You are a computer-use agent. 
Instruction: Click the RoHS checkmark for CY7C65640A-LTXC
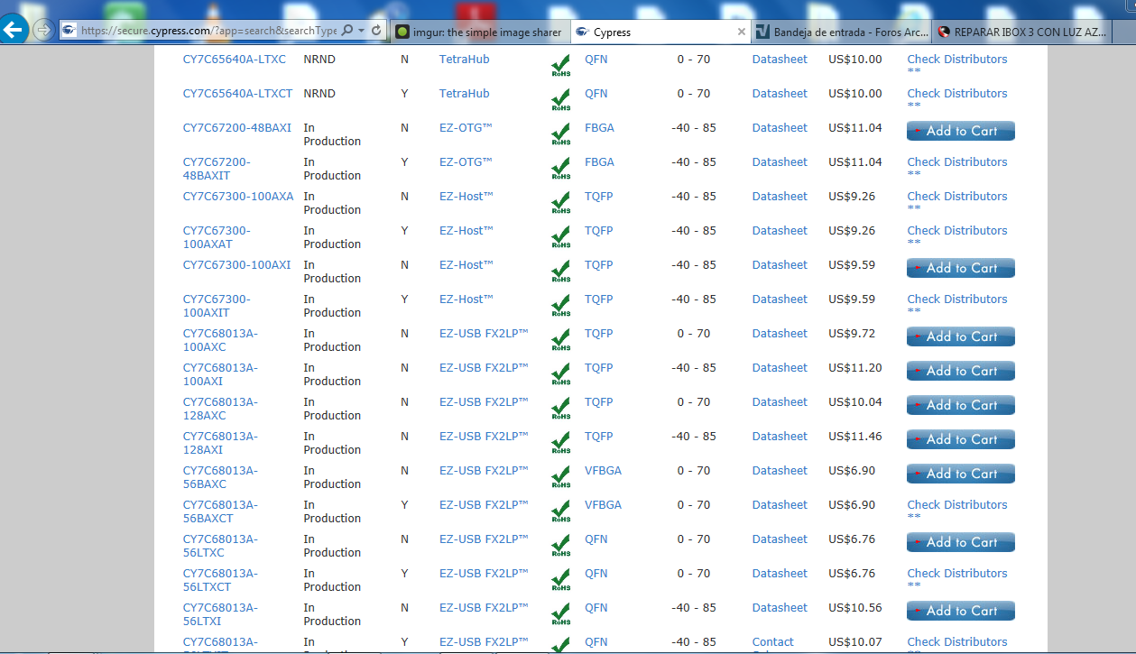pos(560,66)
